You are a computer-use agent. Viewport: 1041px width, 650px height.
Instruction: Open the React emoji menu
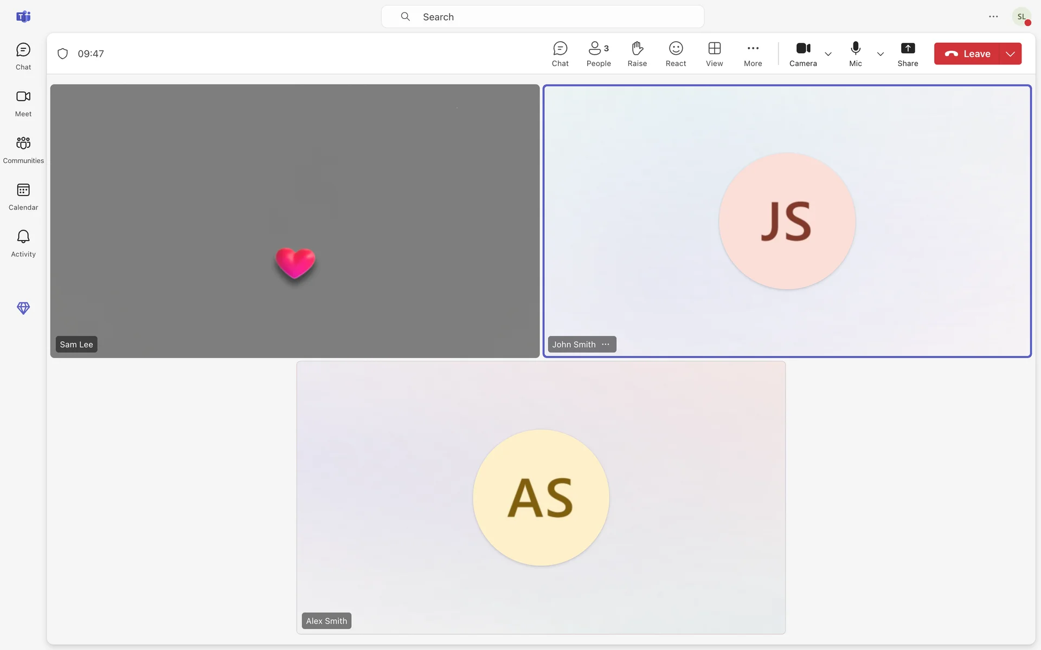point(676,54)
